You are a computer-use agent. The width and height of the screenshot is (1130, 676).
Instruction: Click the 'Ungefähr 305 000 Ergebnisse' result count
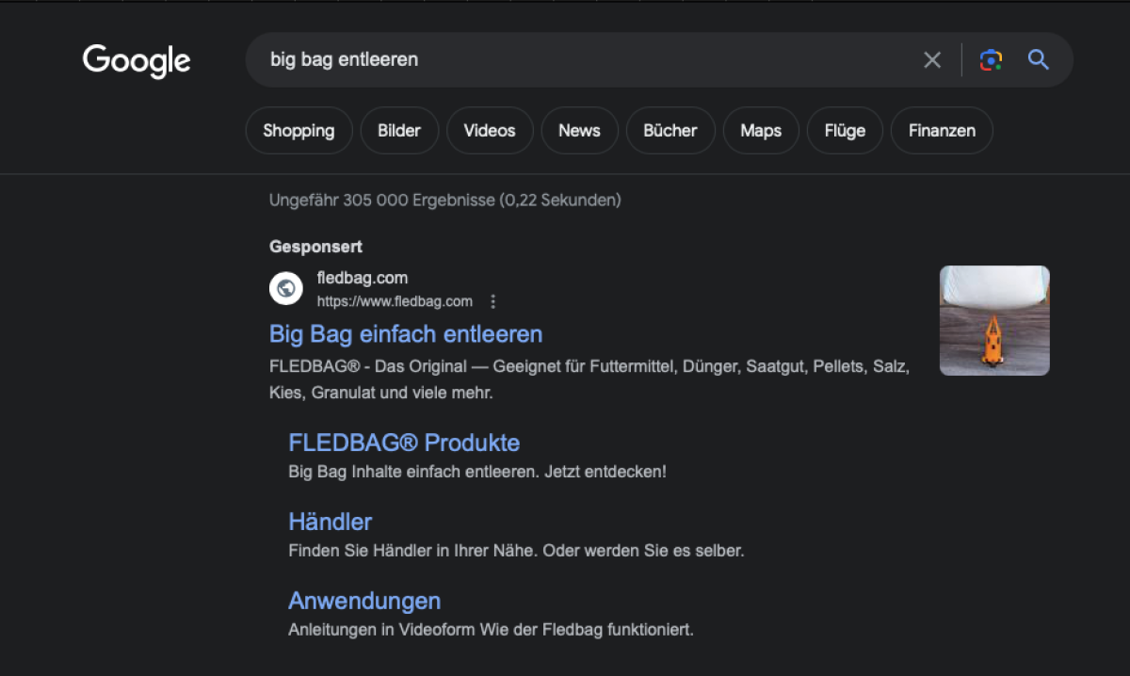click(444, 200)
